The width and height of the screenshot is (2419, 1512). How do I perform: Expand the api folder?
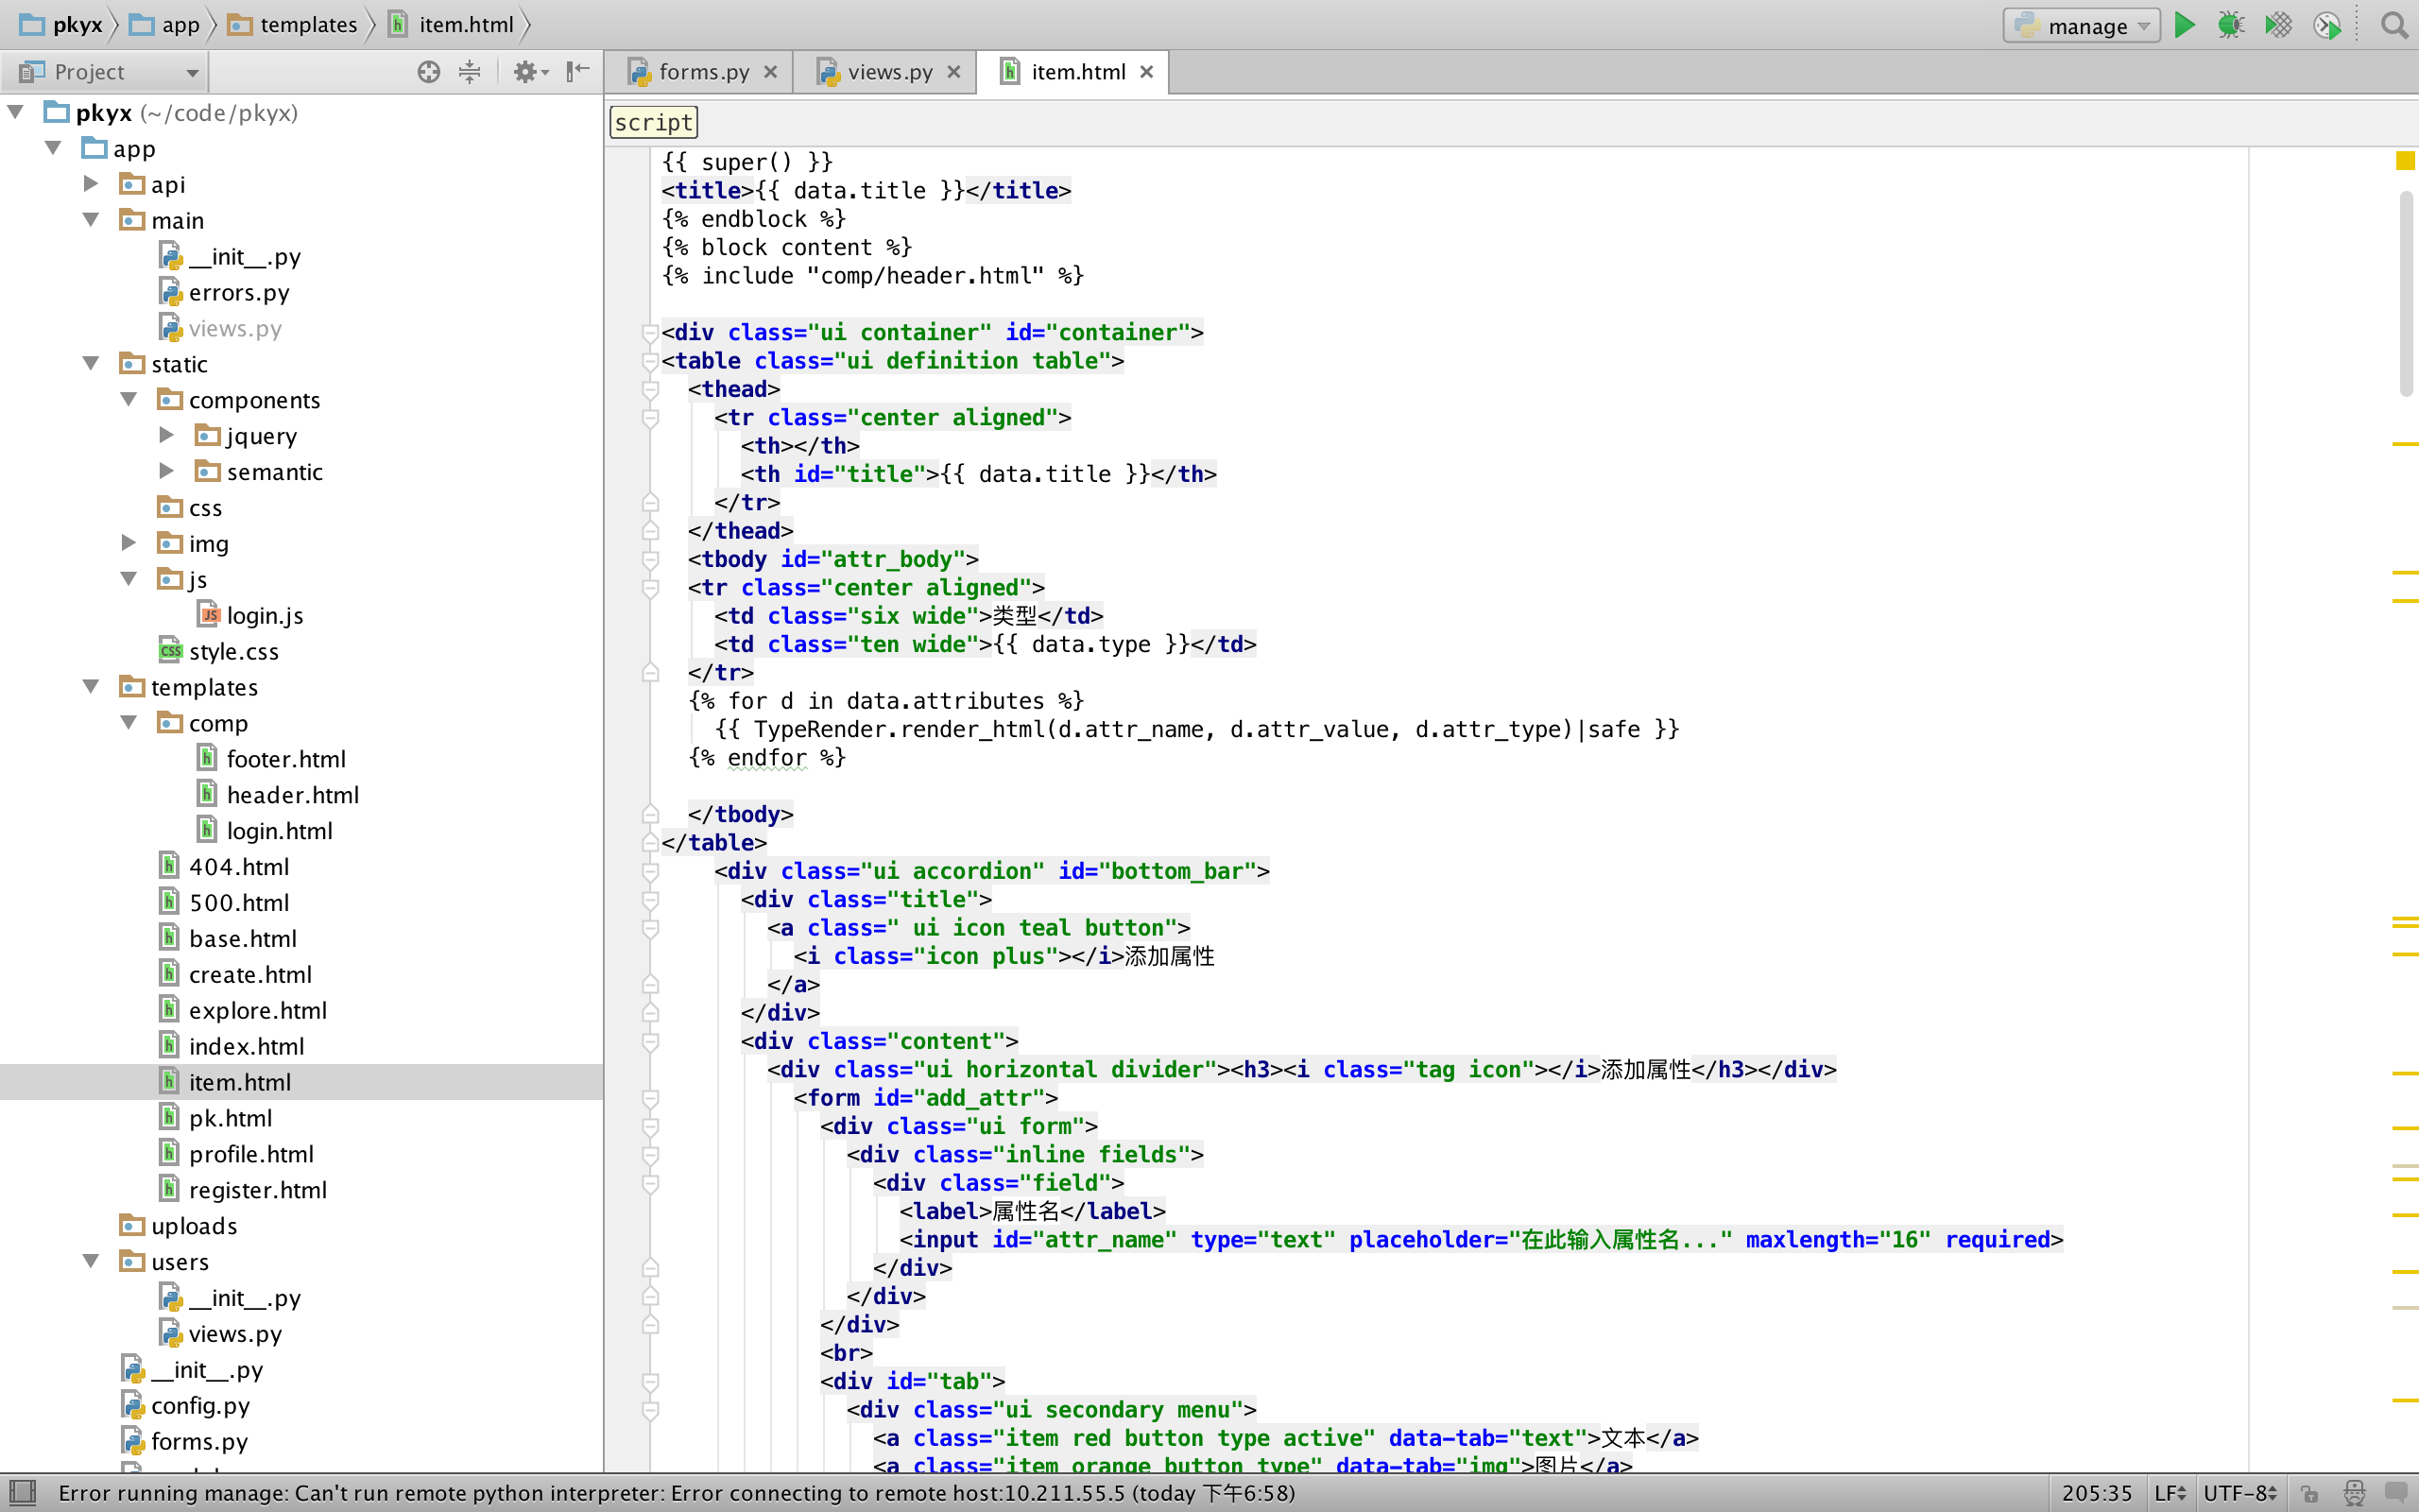click(x=91, y=184)
